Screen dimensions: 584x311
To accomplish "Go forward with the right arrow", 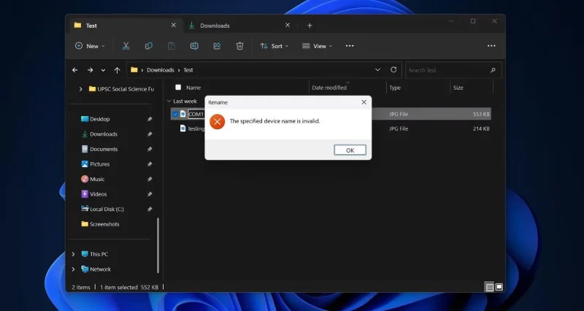I will pyautogui.click(x=90, y=70).
